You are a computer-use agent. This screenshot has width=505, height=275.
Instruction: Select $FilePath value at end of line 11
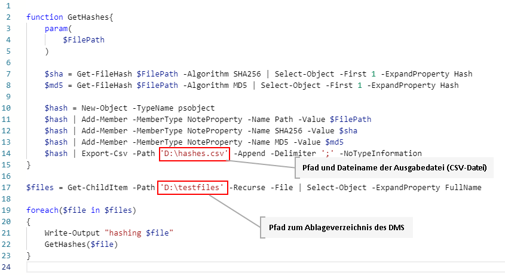350,120
